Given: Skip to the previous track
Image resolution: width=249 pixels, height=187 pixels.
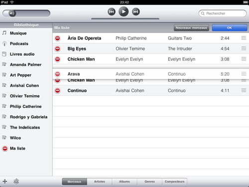Looking at the screenshot, I should click(x=112, y=12).
